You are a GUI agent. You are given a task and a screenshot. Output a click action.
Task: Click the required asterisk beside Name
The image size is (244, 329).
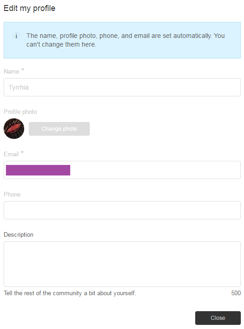pos(23,69)
